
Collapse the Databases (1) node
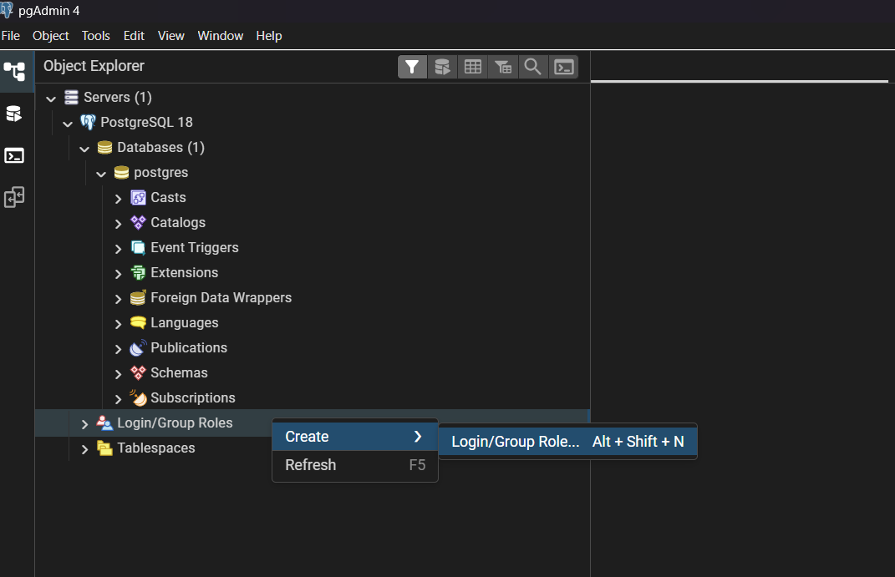click(84, 149)
